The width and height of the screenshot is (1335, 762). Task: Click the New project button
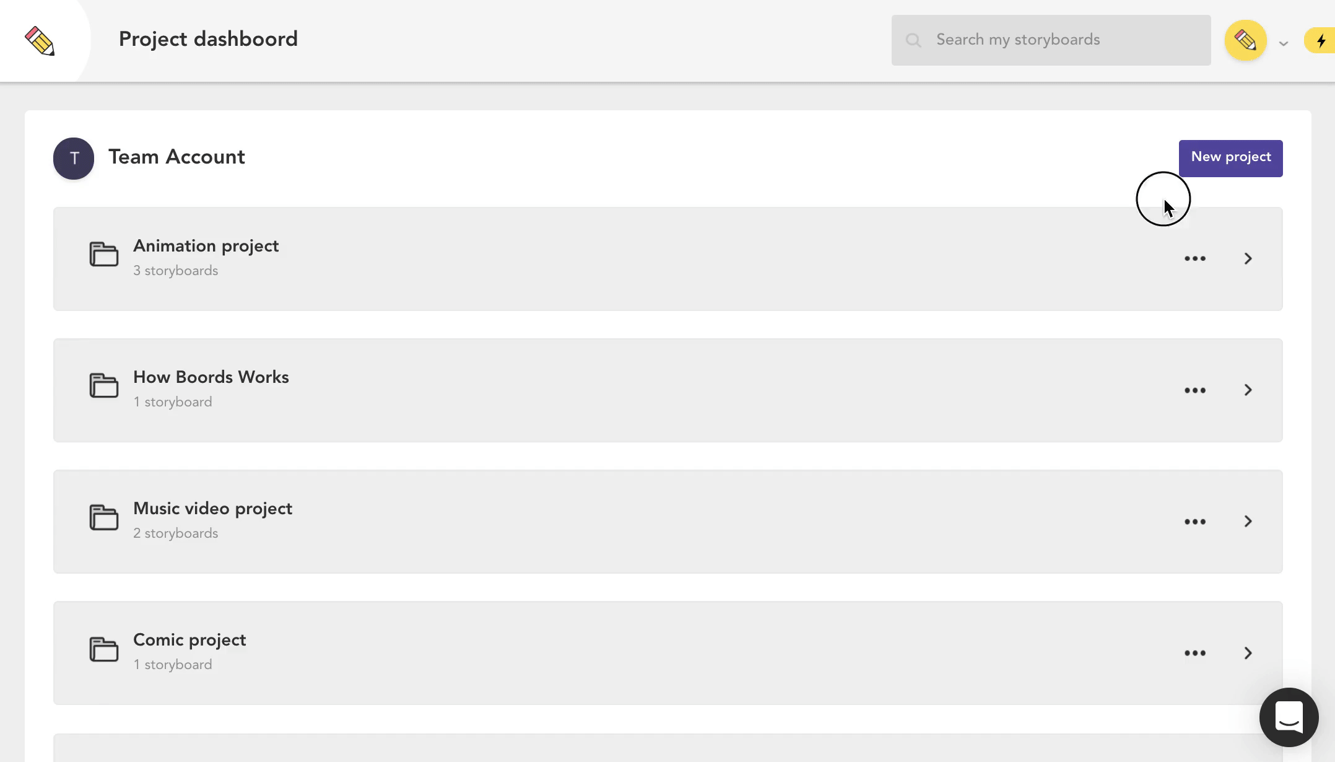pos(1230,158)
